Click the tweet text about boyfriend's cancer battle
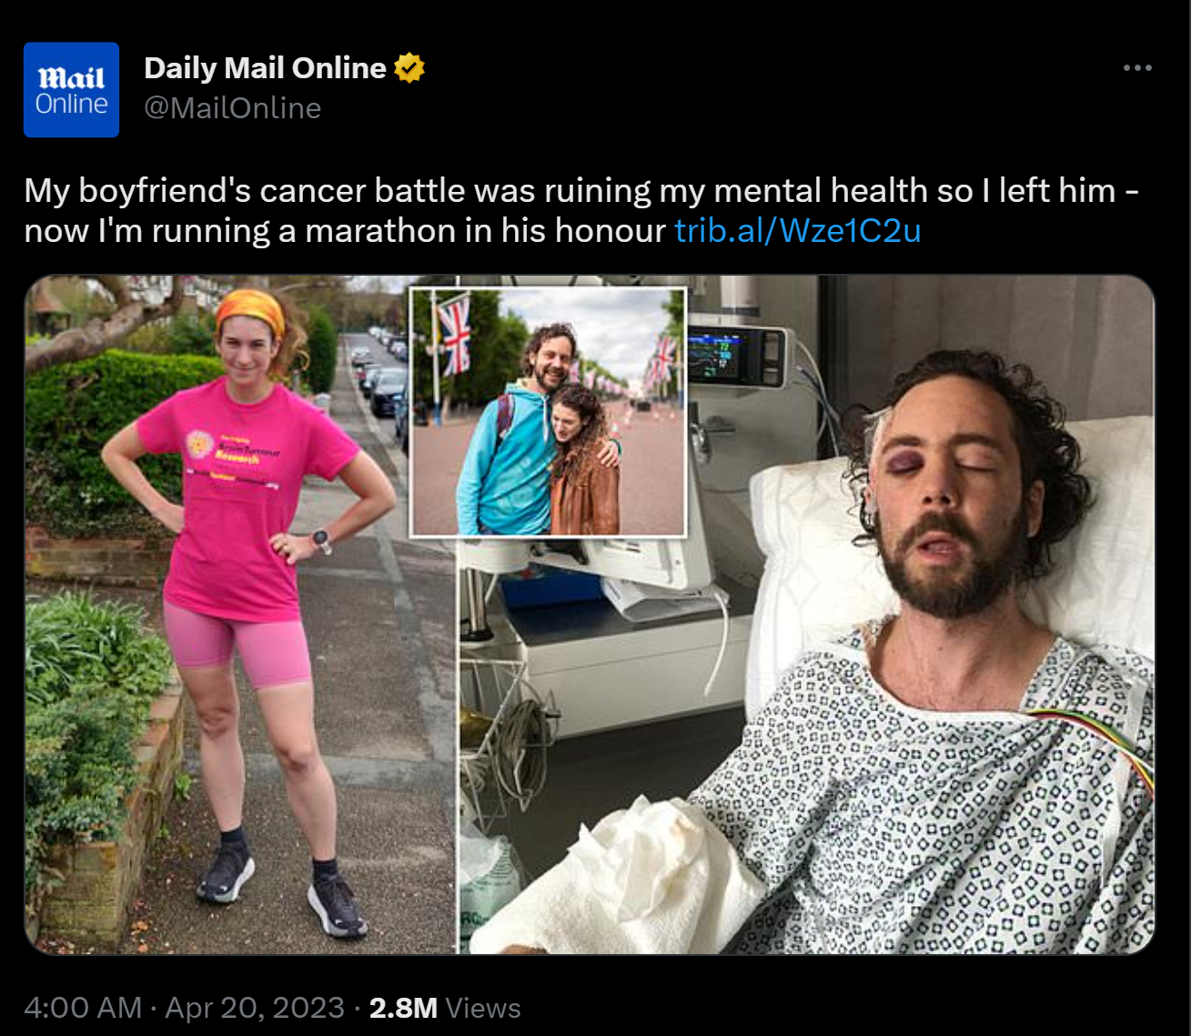Viewport: 1191px width, 1036px height. pyautogui.click(x=582, y=210)
